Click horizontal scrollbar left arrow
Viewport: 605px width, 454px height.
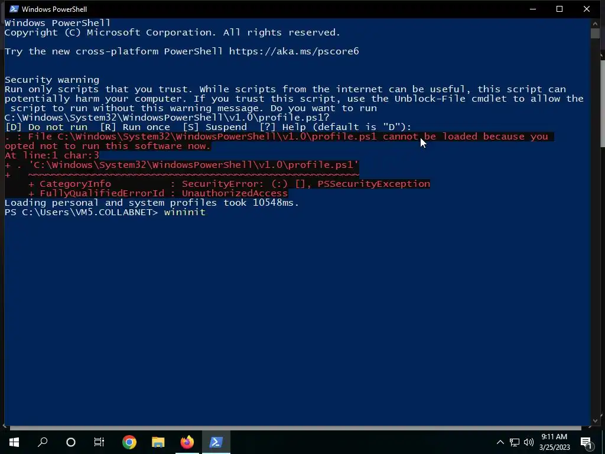tap(5, 427)
